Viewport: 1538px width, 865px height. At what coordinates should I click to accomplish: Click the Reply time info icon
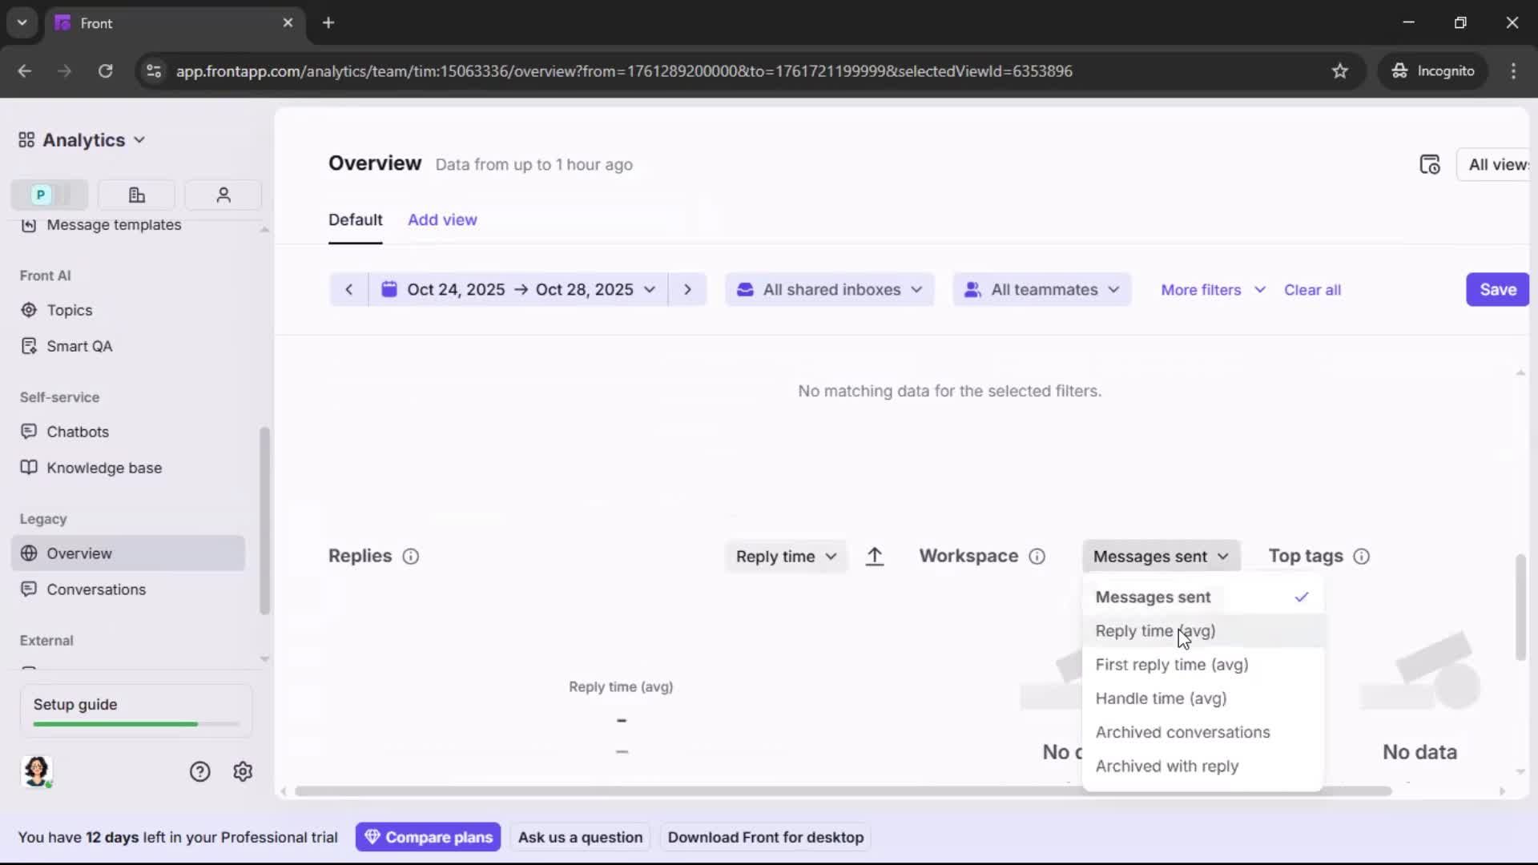click(411, 557)
